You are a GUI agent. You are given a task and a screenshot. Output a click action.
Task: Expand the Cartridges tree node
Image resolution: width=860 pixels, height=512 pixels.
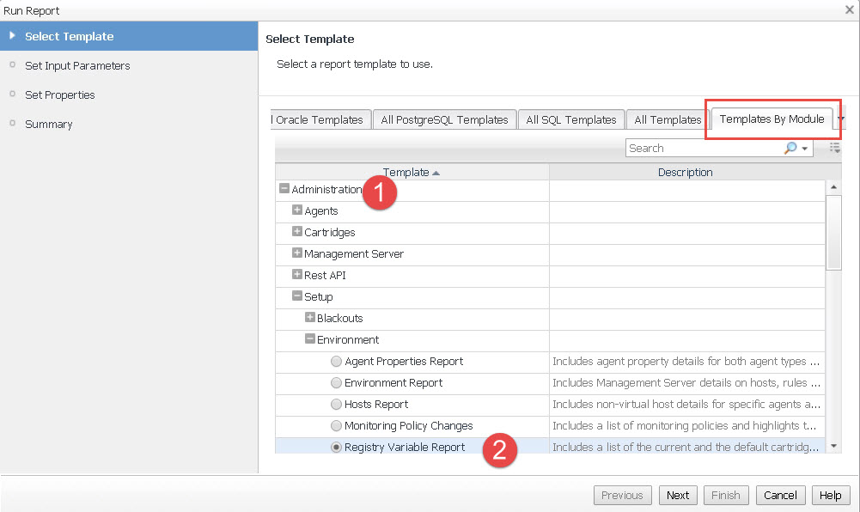tap(297, 232)
